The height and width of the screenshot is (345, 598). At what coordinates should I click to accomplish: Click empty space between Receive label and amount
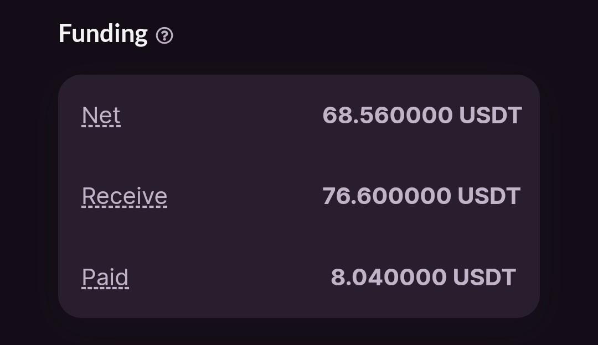click(245, 196)
